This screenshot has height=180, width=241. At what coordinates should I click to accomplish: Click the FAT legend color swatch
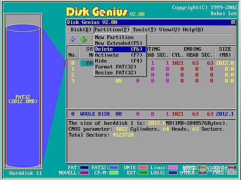coord(84,167)
